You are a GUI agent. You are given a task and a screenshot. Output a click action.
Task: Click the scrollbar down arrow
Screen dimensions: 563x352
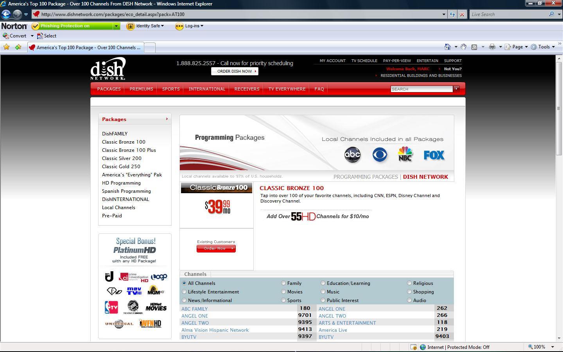[x=559, y=338]
